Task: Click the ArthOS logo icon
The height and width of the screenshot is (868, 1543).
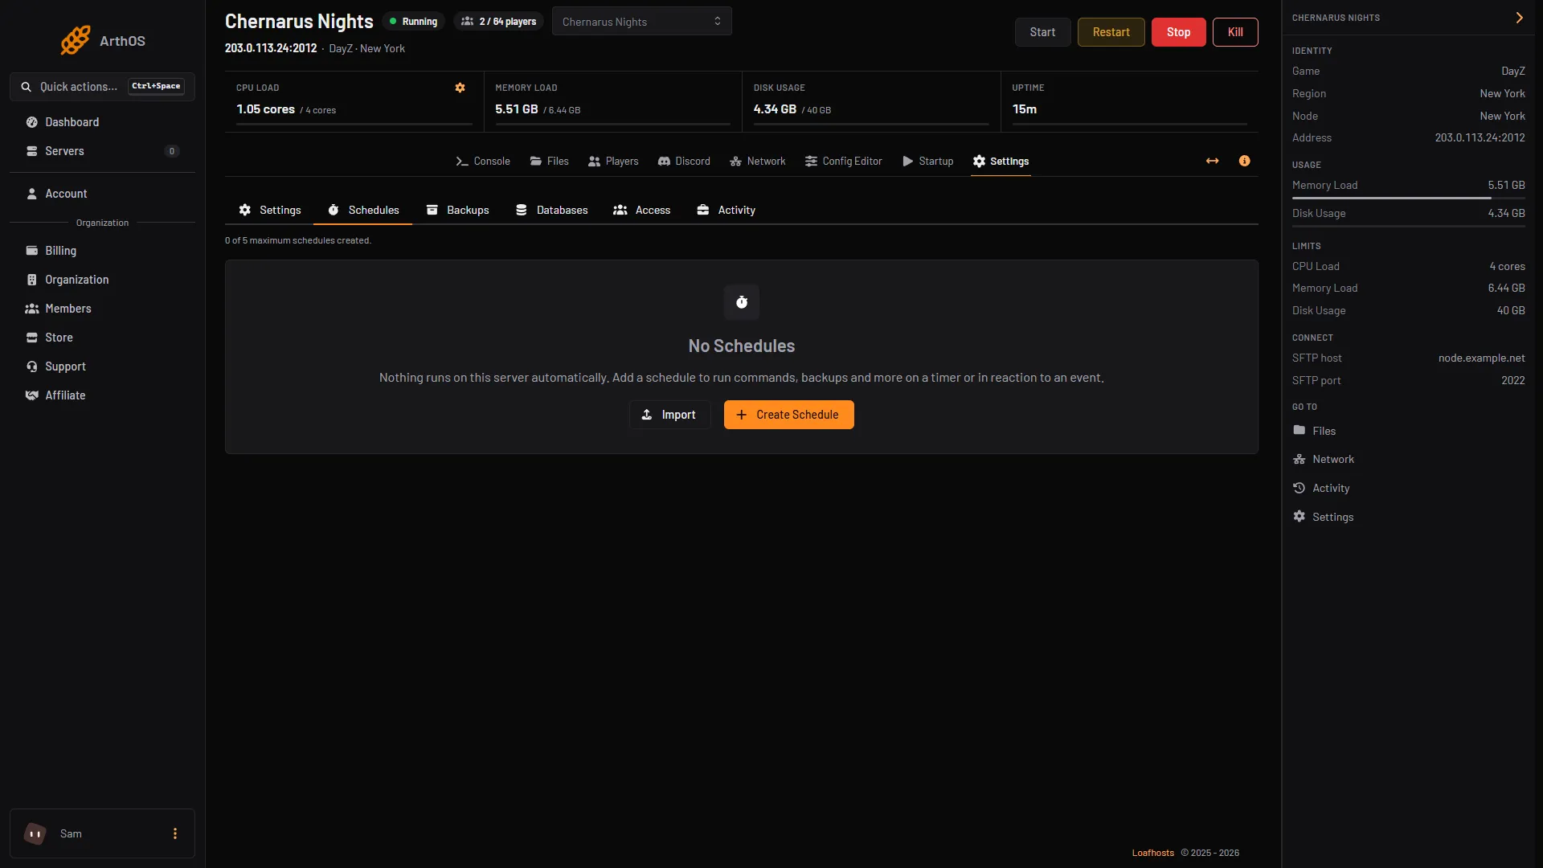Action: (76, 40)
